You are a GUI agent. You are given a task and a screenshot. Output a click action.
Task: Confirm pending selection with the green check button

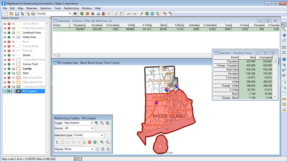pos(95,142)
